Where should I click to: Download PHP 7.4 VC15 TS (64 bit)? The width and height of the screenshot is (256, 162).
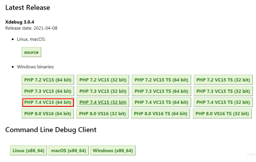pyautogui.click(x=161, y=102)
